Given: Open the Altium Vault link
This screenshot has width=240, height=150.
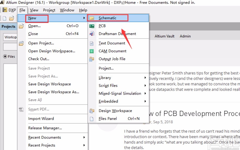Looking at the screenshot, I should tap(164, 36).
